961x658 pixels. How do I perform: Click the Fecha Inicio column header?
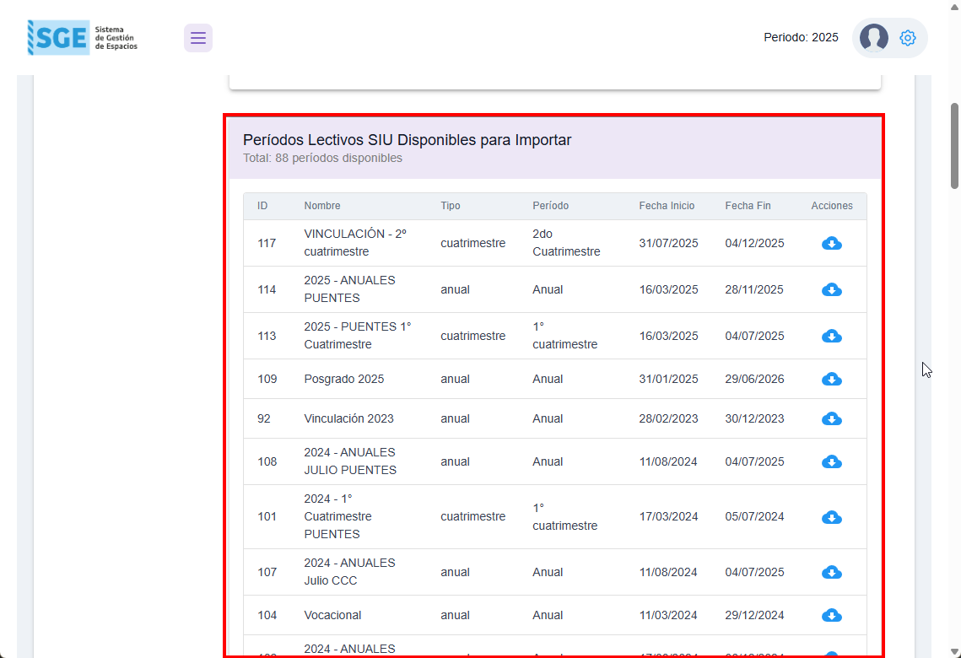coord(667,206)
